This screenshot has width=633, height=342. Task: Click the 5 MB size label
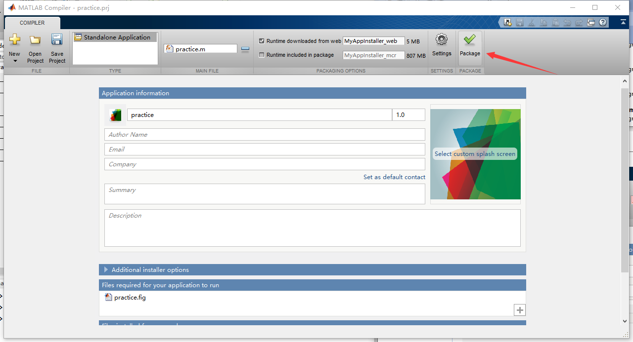(x=413, y=41)
